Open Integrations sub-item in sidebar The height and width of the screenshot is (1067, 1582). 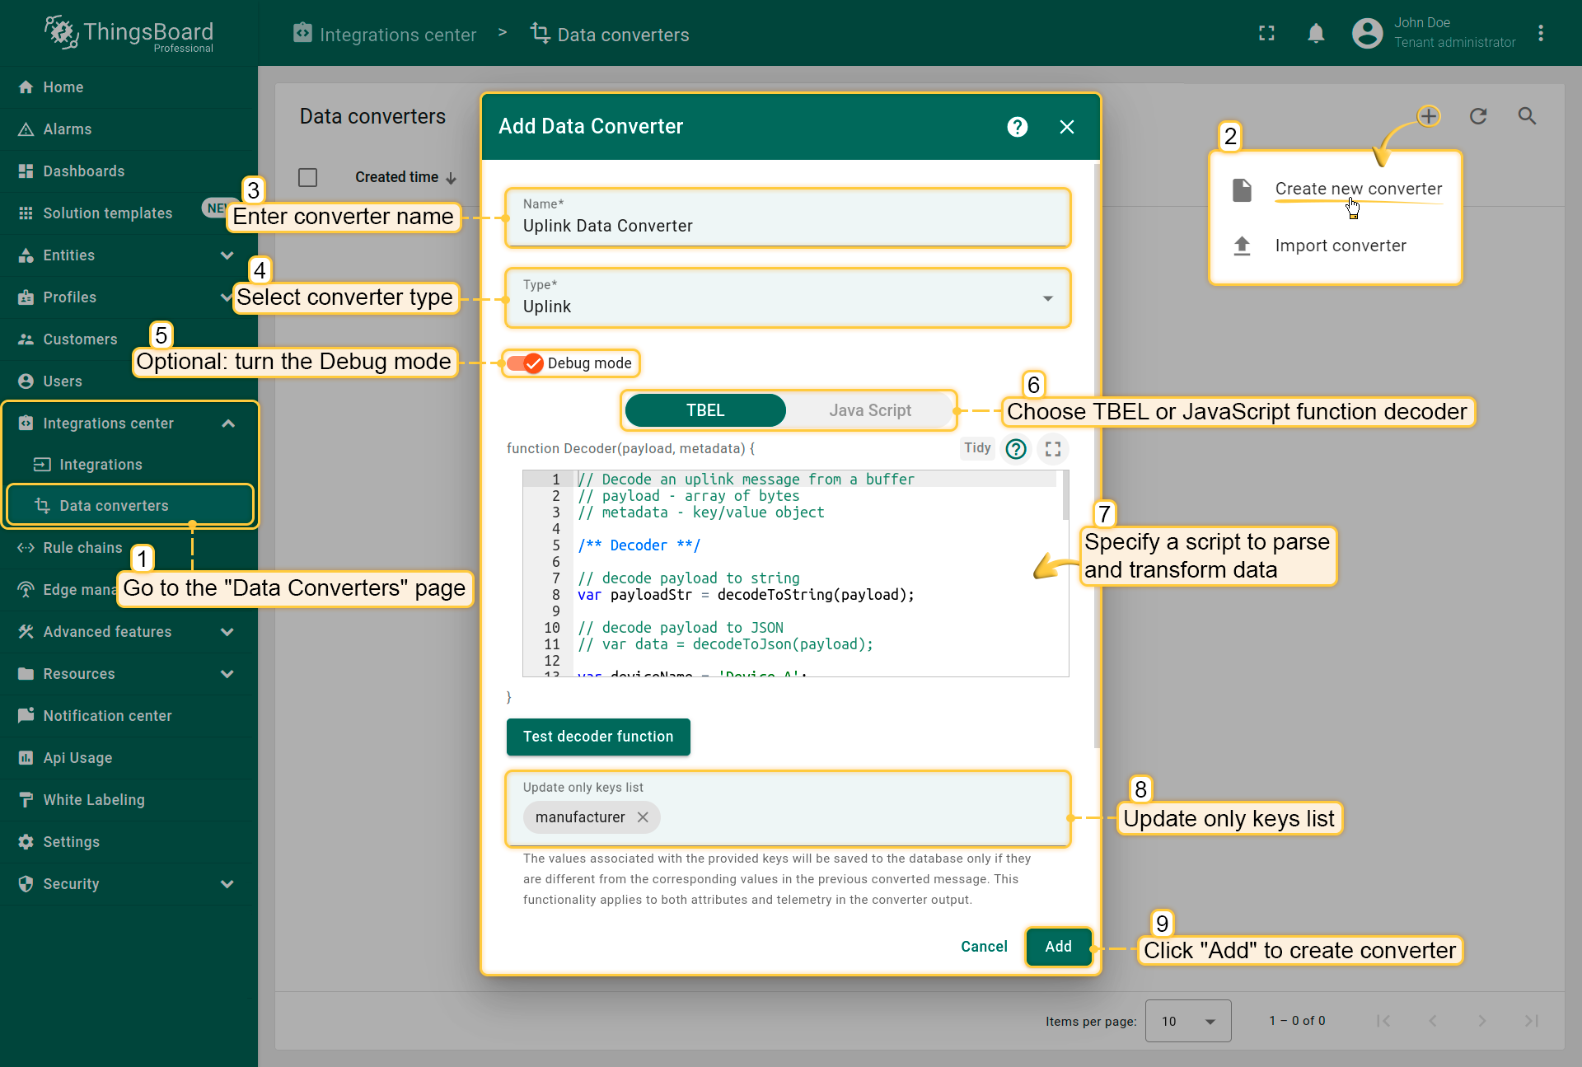tap(129, 465)
